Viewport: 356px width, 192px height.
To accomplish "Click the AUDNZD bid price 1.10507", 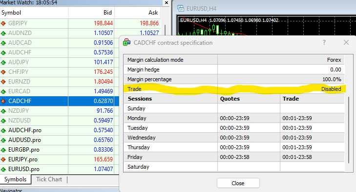I will pos(104,33).
